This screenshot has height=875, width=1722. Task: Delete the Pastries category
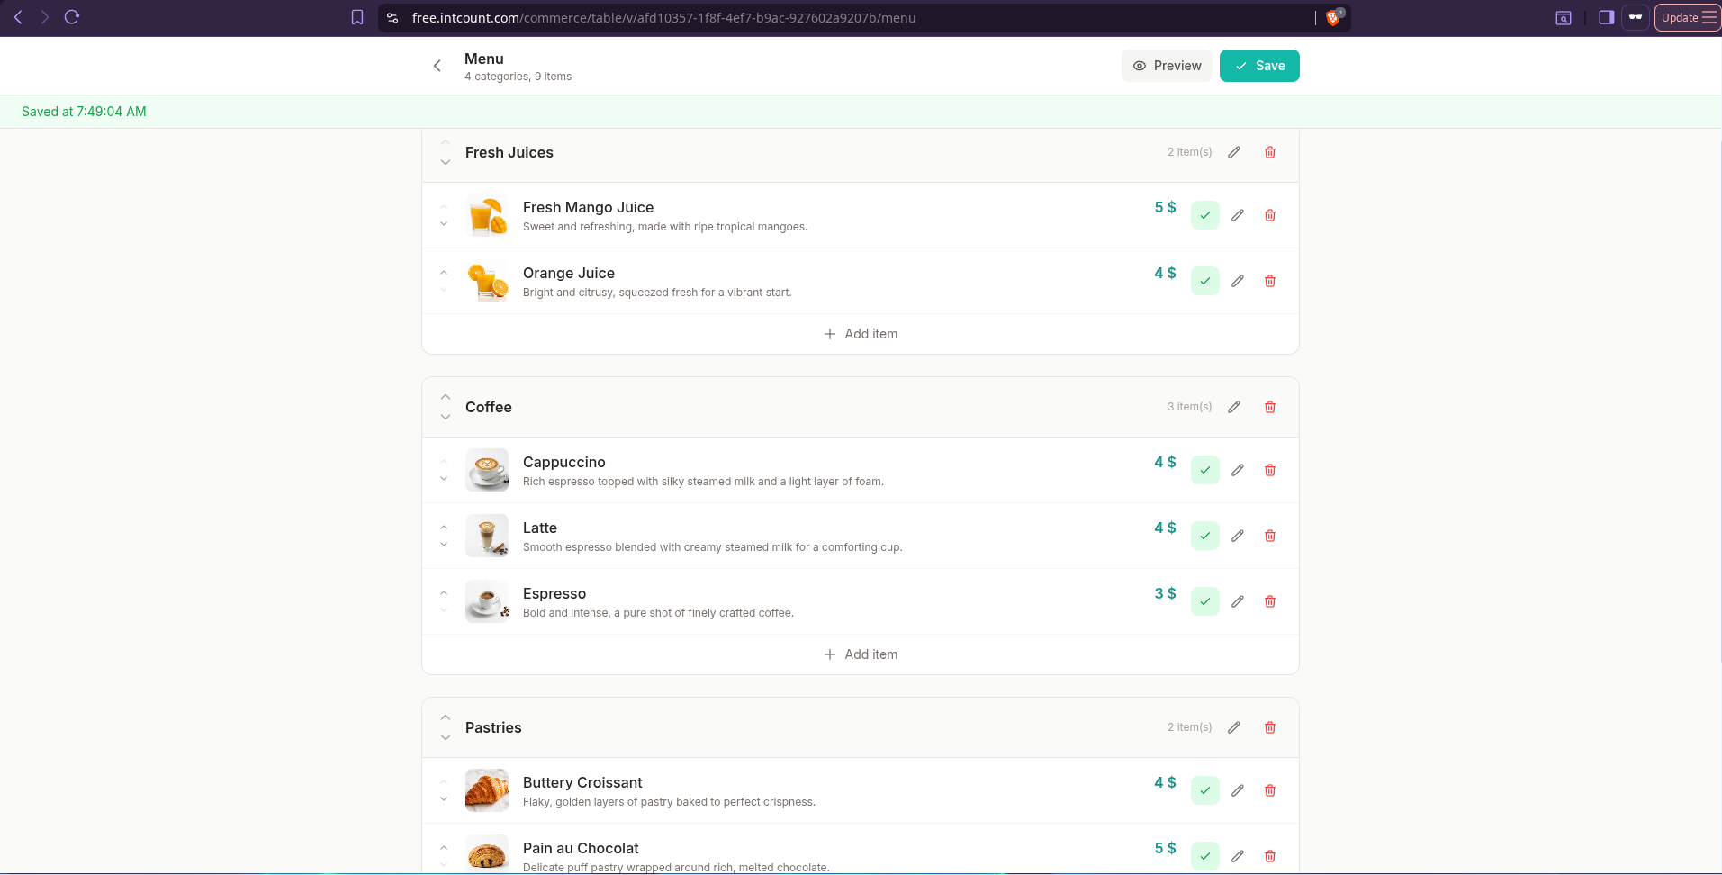(1270, 727)
